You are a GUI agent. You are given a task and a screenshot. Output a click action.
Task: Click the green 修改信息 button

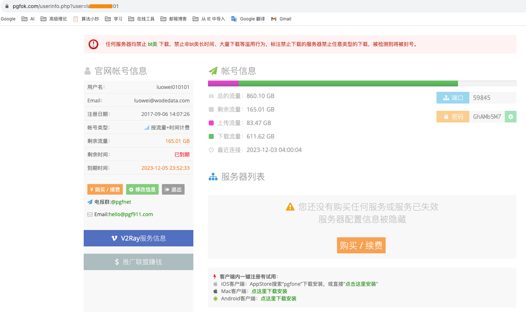pos(142,190)
